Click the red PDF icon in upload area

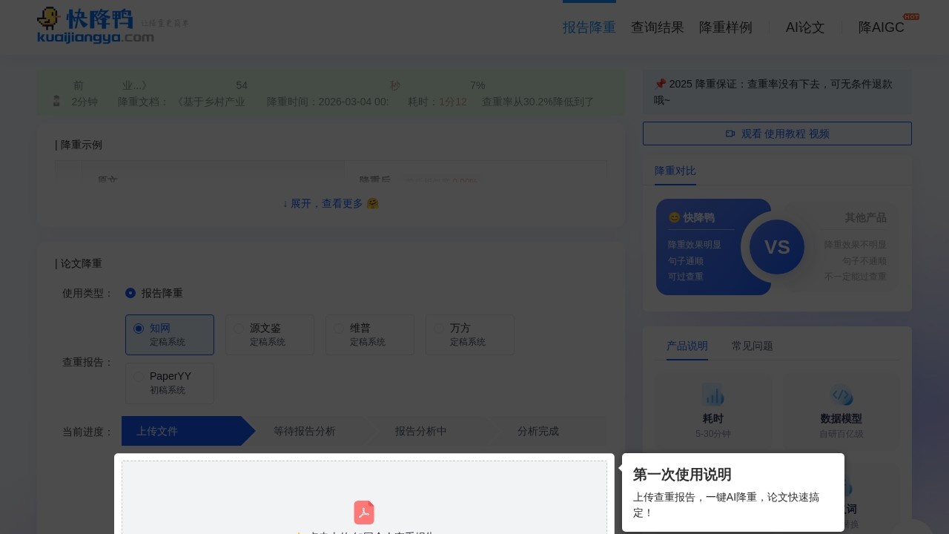pos(364,512)
